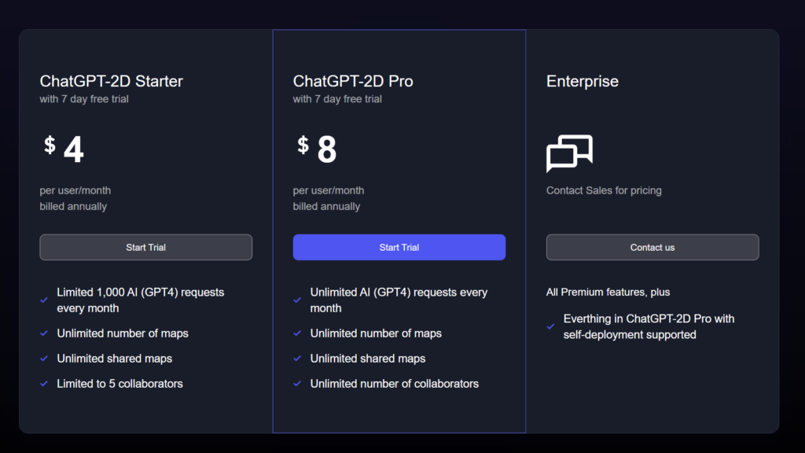Select the ChatGPT-2D Starter heading
Viewport: 805px width, 453px height.
112,81
